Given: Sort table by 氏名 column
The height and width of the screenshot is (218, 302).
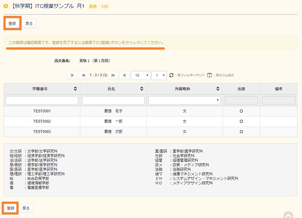Looking at the screenshot, I should pyautogui.click(x=142, y=88).
